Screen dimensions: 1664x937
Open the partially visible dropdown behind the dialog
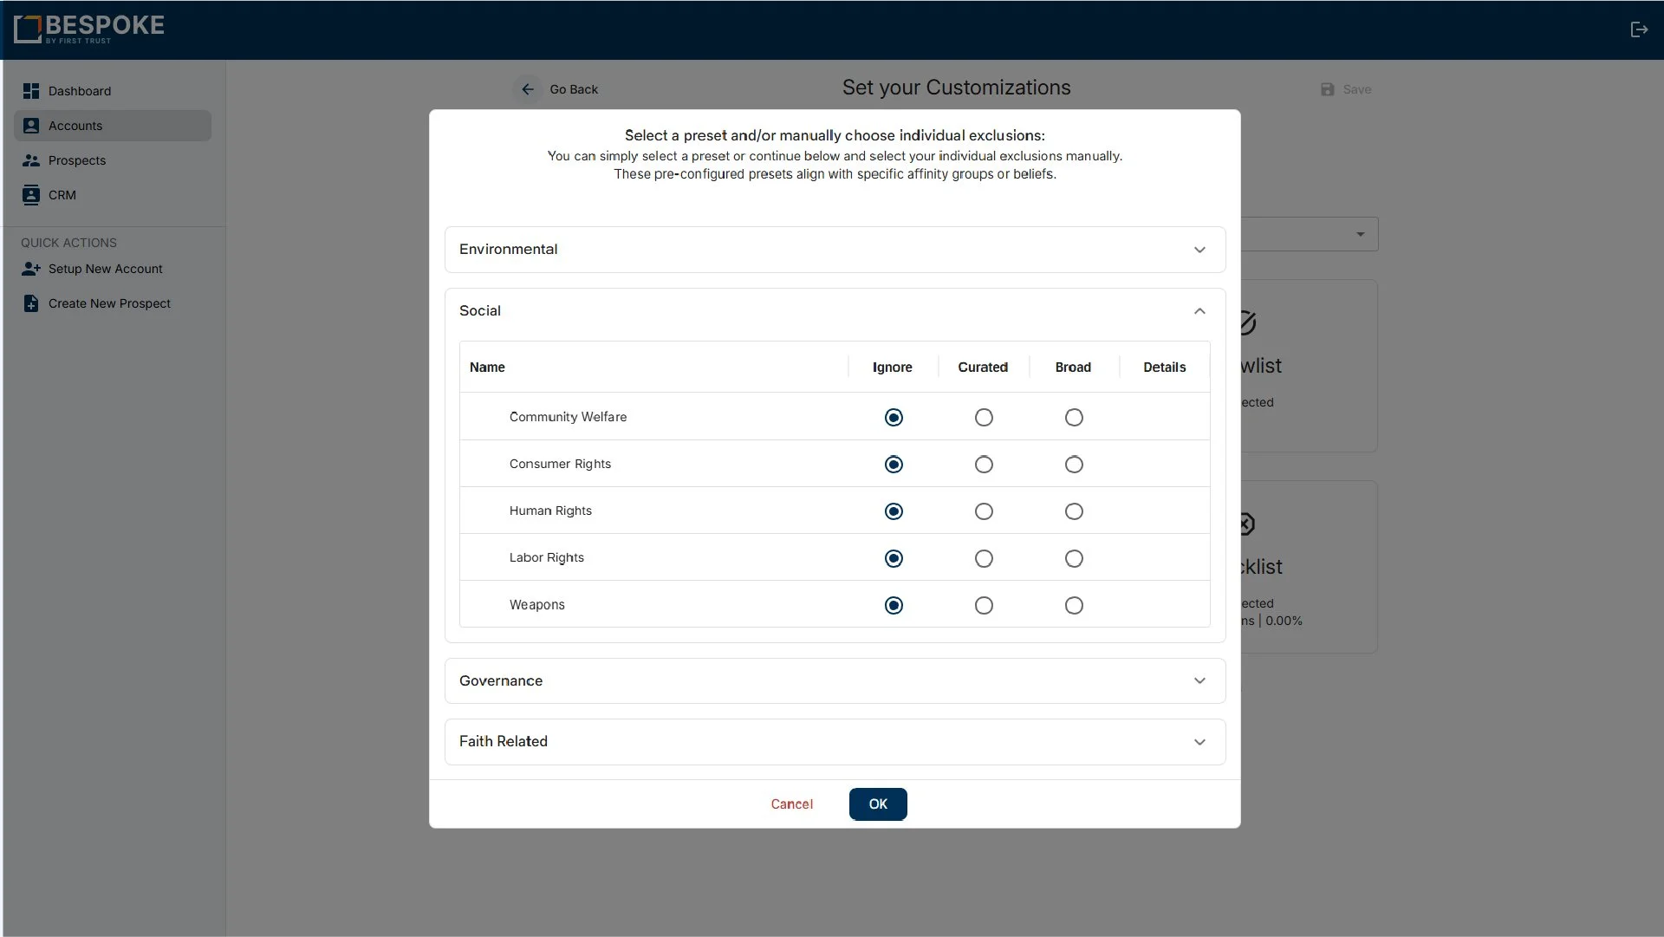[1360, 233]
